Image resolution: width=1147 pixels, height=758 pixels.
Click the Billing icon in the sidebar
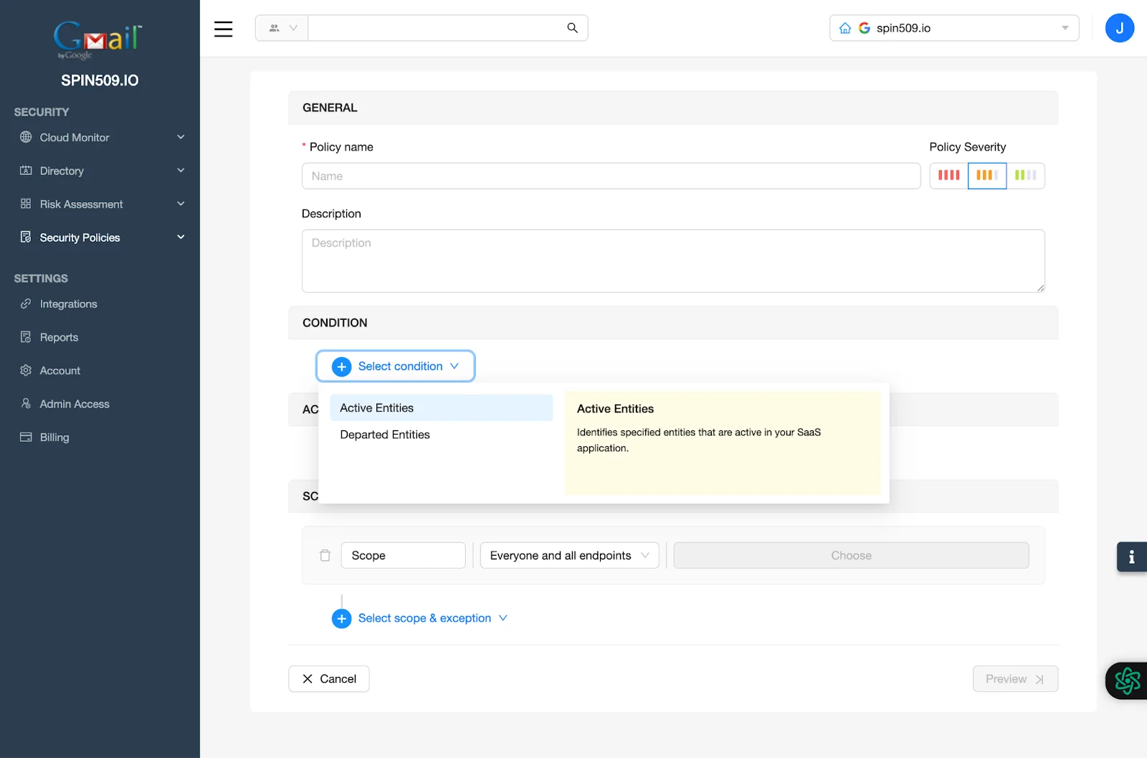[26, 437]
